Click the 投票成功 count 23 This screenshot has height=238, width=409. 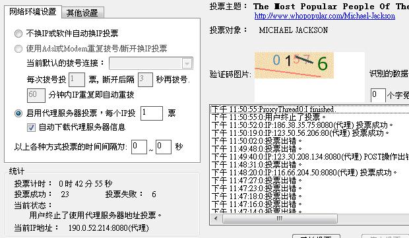point(65,194)
